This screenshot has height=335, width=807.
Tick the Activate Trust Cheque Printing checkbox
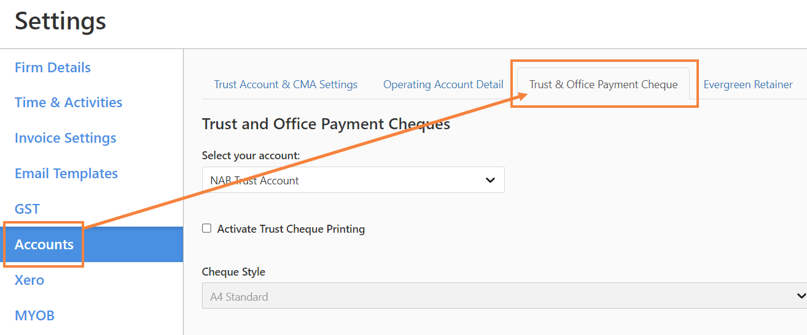pos(207,228)
